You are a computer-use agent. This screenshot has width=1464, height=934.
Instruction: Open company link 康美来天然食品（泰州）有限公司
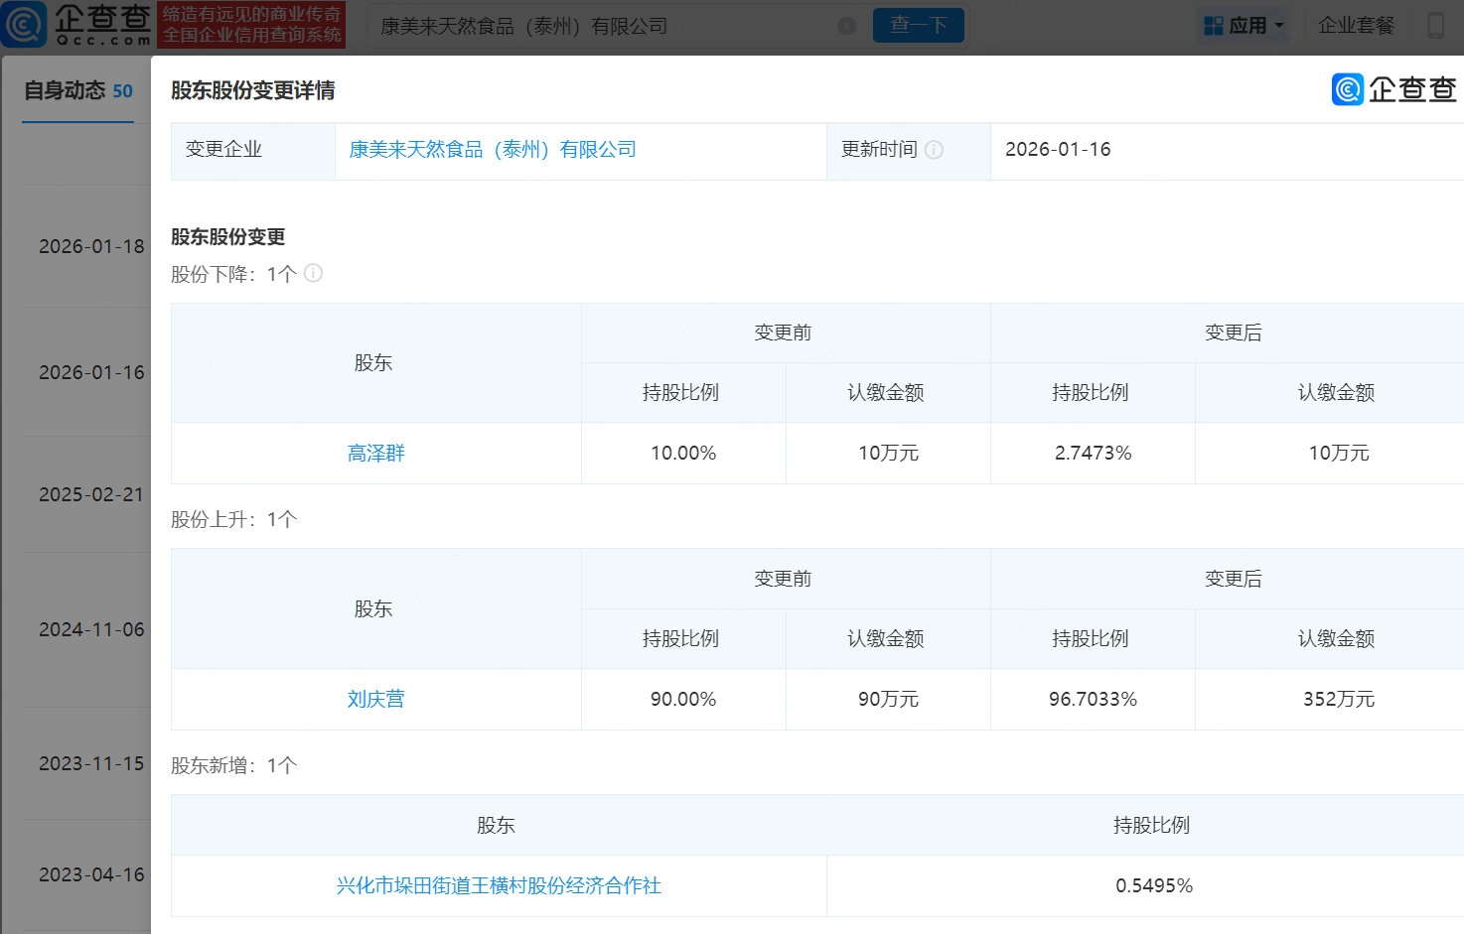coord(493,150)
